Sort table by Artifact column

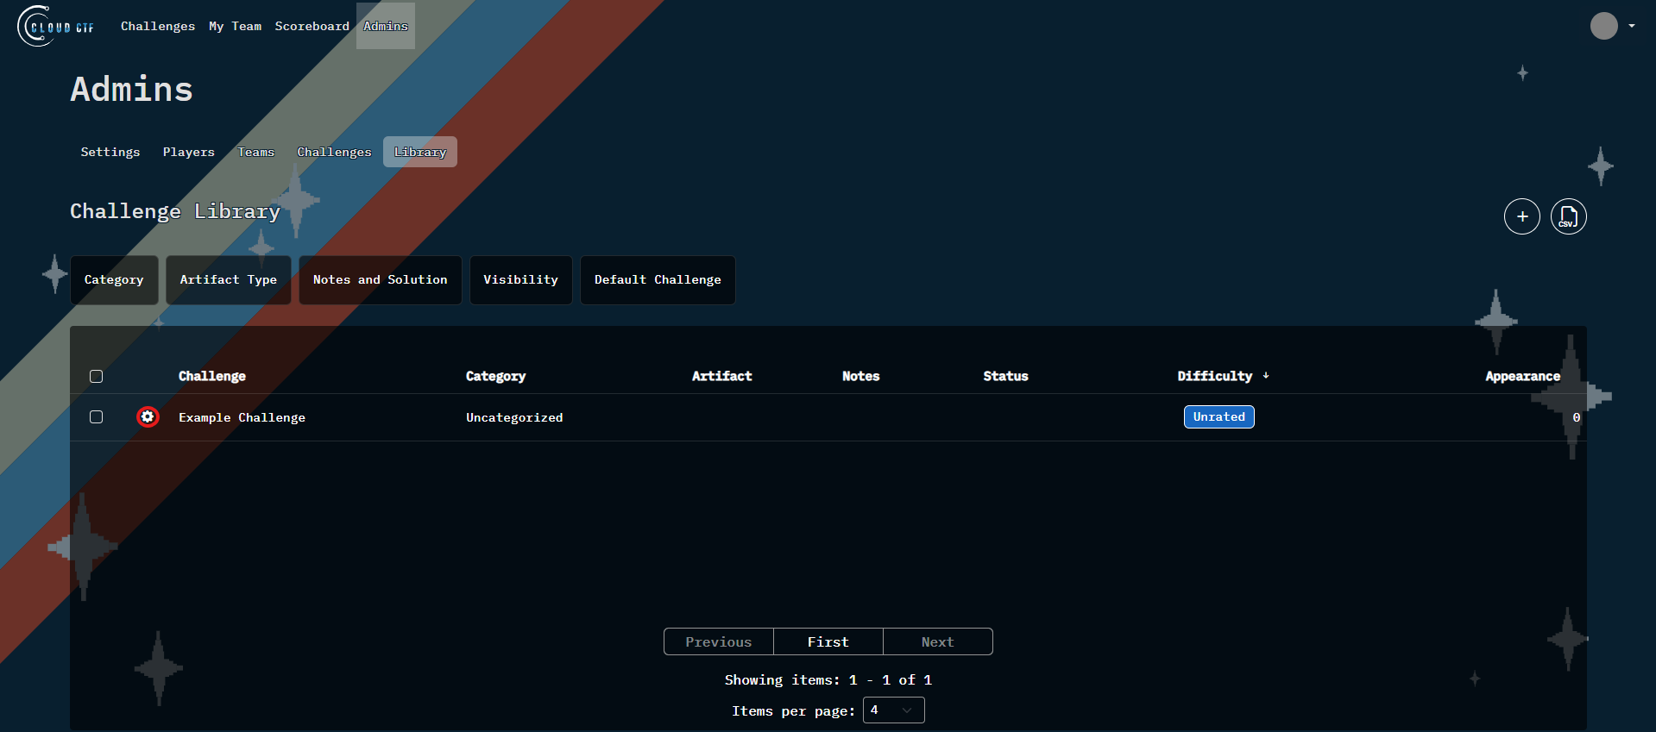722,376
